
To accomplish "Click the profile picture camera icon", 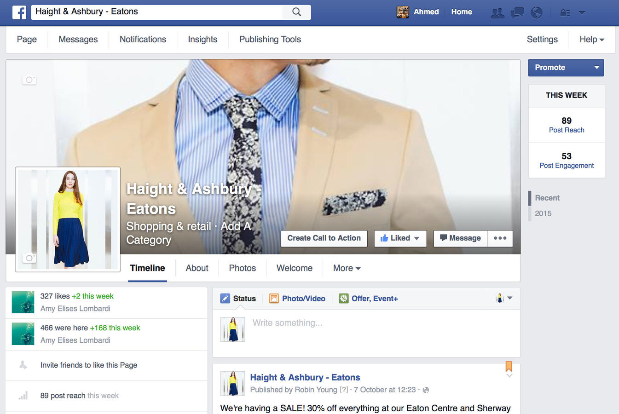I will (x=29, y=258).
